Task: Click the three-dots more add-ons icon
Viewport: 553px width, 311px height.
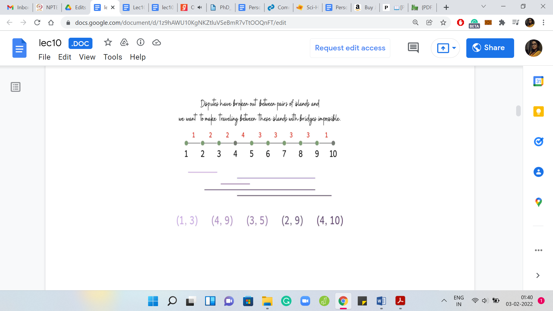Action: click(538, 250)
